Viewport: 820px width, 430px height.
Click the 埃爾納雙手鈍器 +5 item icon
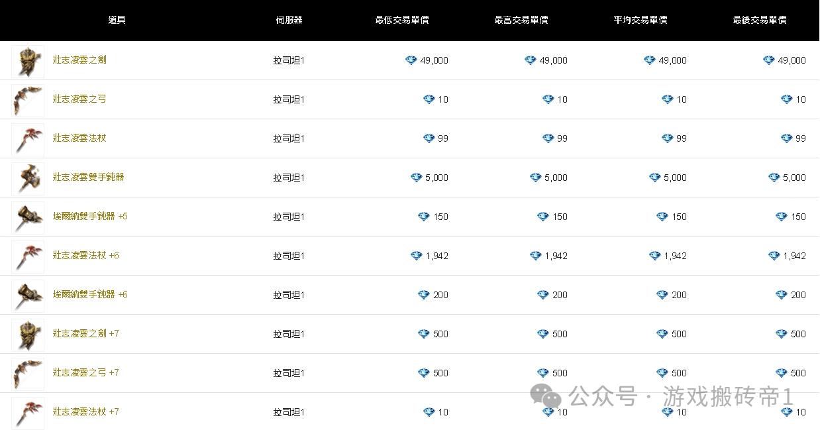coord(28,217)
